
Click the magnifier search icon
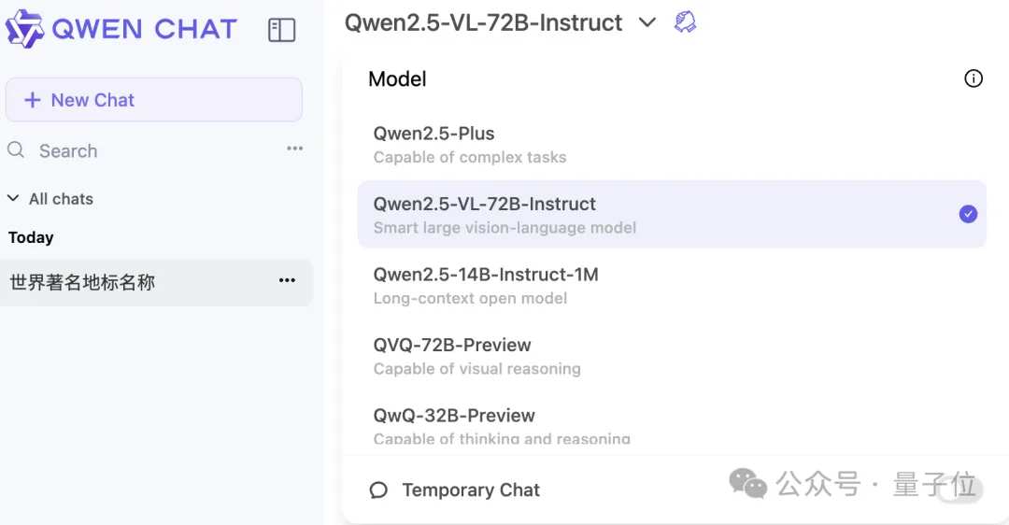16,150
